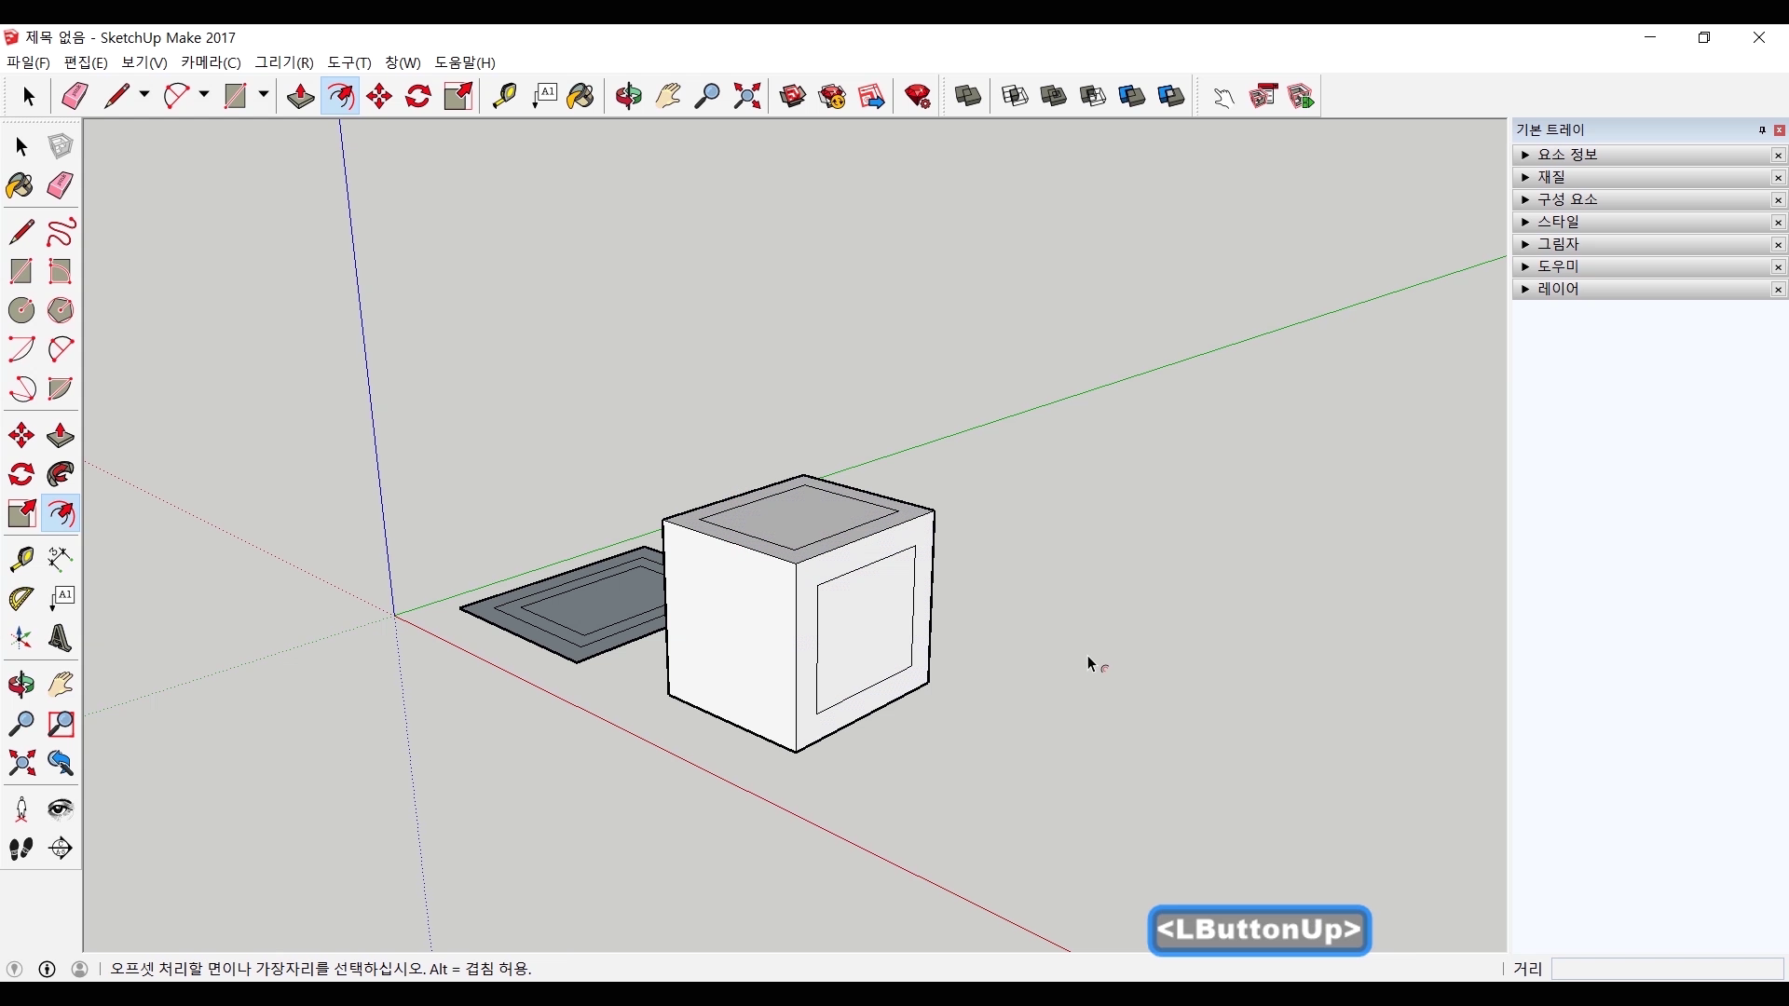The width and height of the screenshot is (1789, 1006).
Task: Open the 도구(T) menu
Action: point(349,62)
